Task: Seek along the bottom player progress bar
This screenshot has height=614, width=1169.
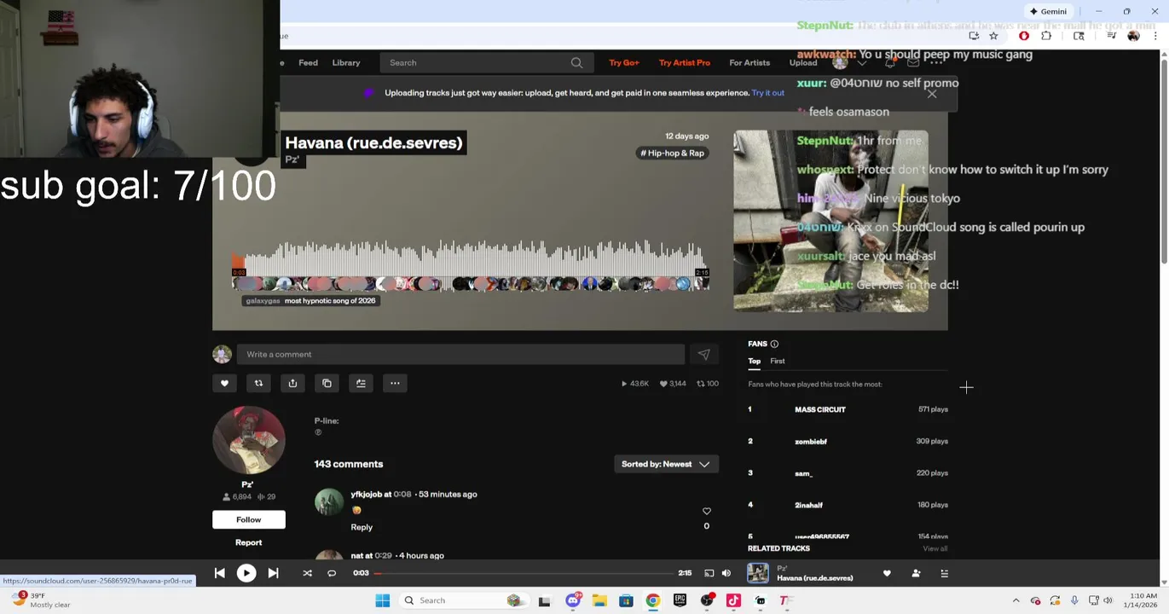Action: point(524,573)
